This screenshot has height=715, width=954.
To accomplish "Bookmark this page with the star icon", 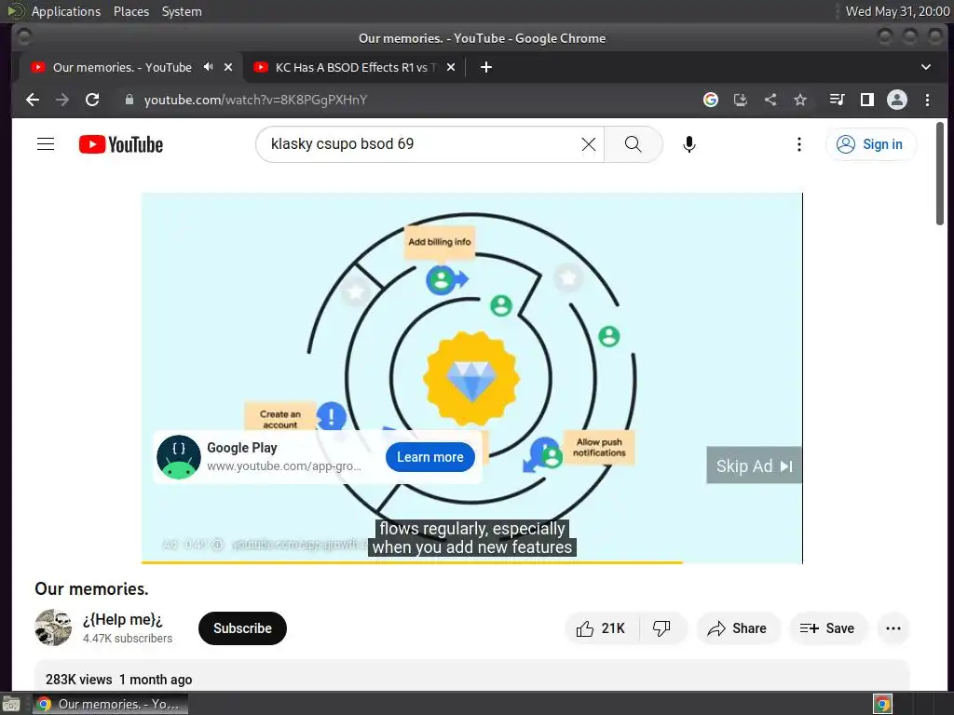I will pos(800,100).
